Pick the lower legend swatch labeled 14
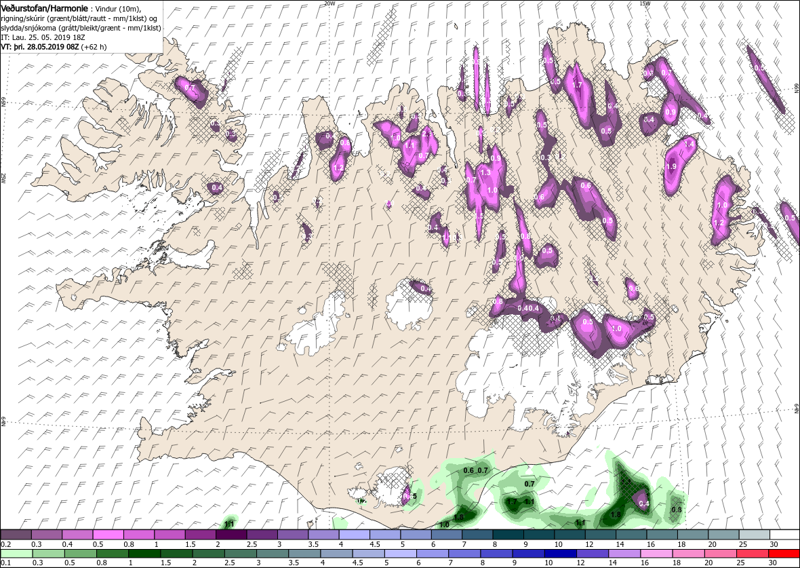Viewport: 800px width, 568px height. click(x=624, y=554)
